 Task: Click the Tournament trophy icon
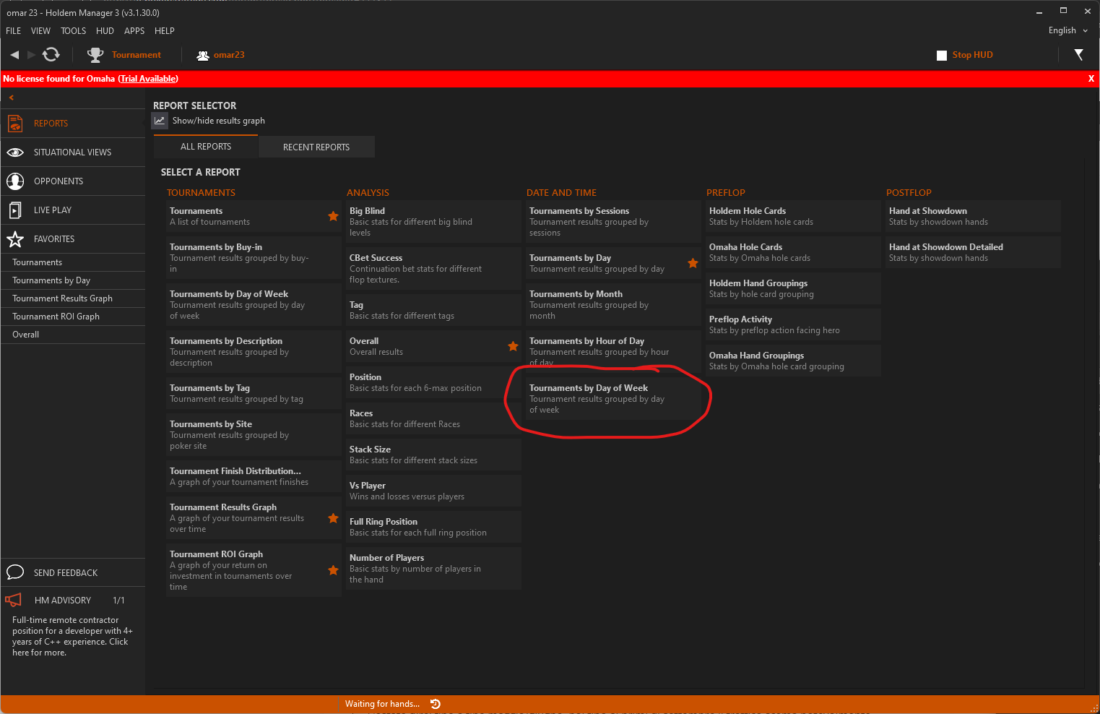95,55
